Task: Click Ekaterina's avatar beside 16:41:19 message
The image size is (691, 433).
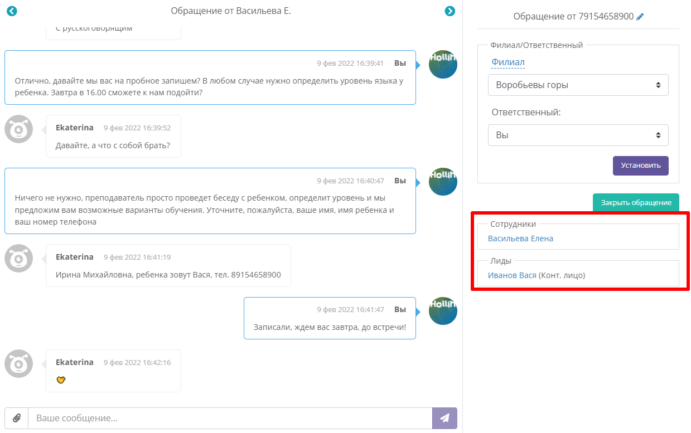Action: pos(19,259)
